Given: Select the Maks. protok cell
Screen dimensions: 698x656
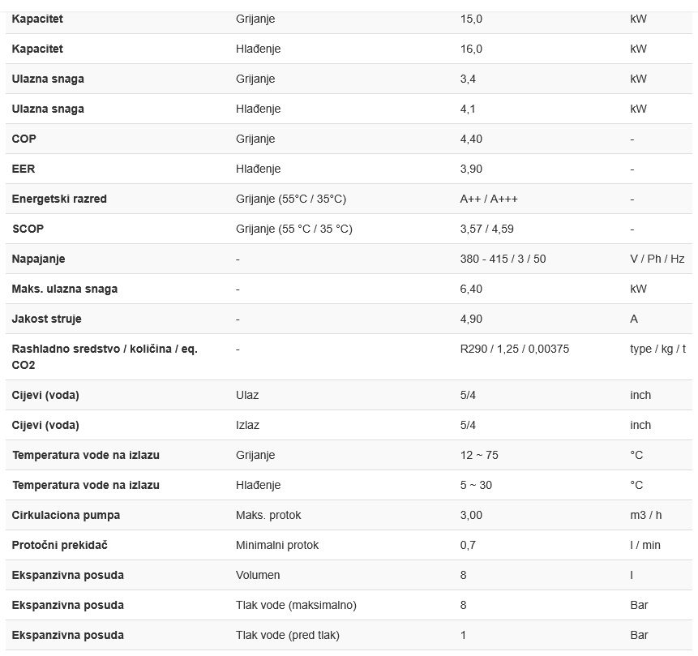Looking at the screenshot, I should point(268,515).
